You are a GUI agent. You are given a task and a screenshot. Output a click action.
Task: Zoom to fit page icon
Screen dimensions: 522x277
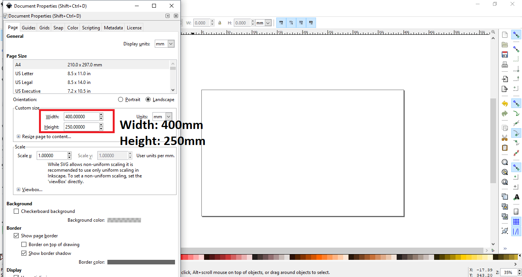[505, 182]
